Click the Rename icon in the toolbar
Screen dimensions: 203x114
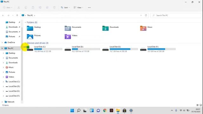click(40, 8)
